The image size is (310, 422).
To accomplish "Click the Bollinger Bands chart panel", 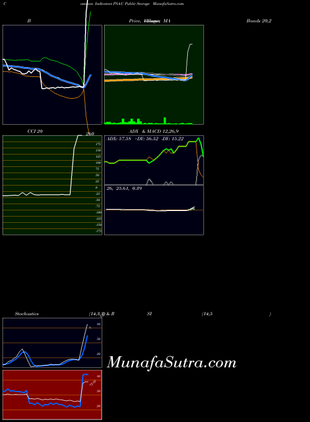I will pos(53,75).
